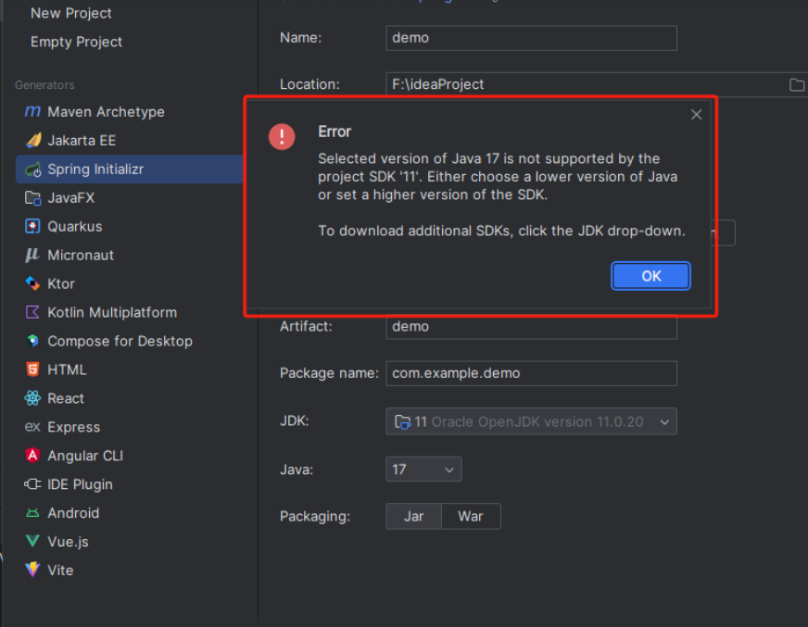The width and height of the screenshot is (808, 627).
Task: Open the JDK version dropdown
Action: click(x=531, y=422)
